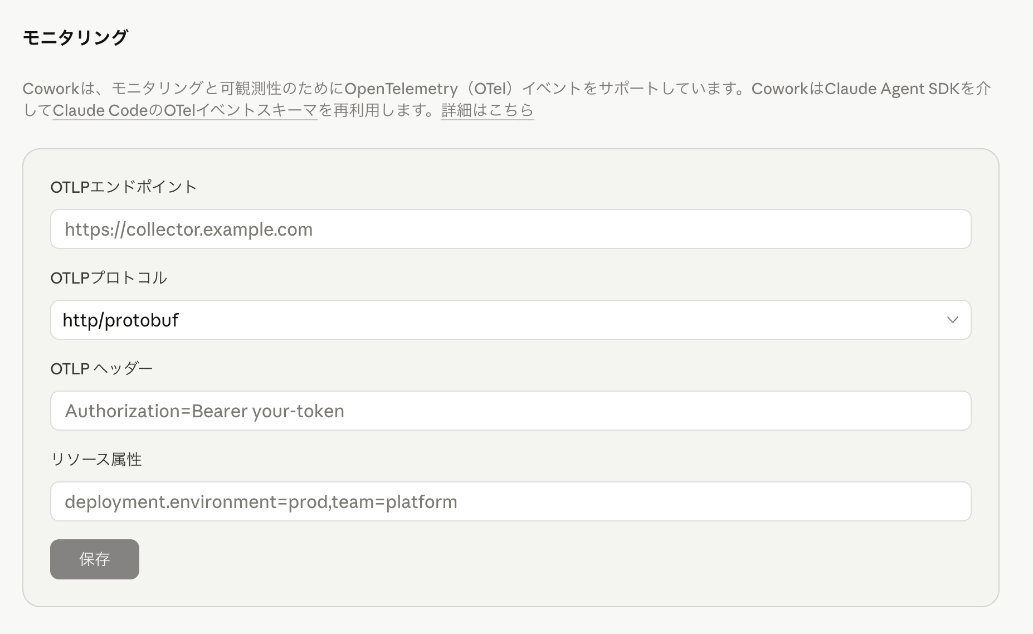This screenshot has height=634, width=1033.
Task: Follow the 詳細はこちら link
Action: tap(487, 110)
